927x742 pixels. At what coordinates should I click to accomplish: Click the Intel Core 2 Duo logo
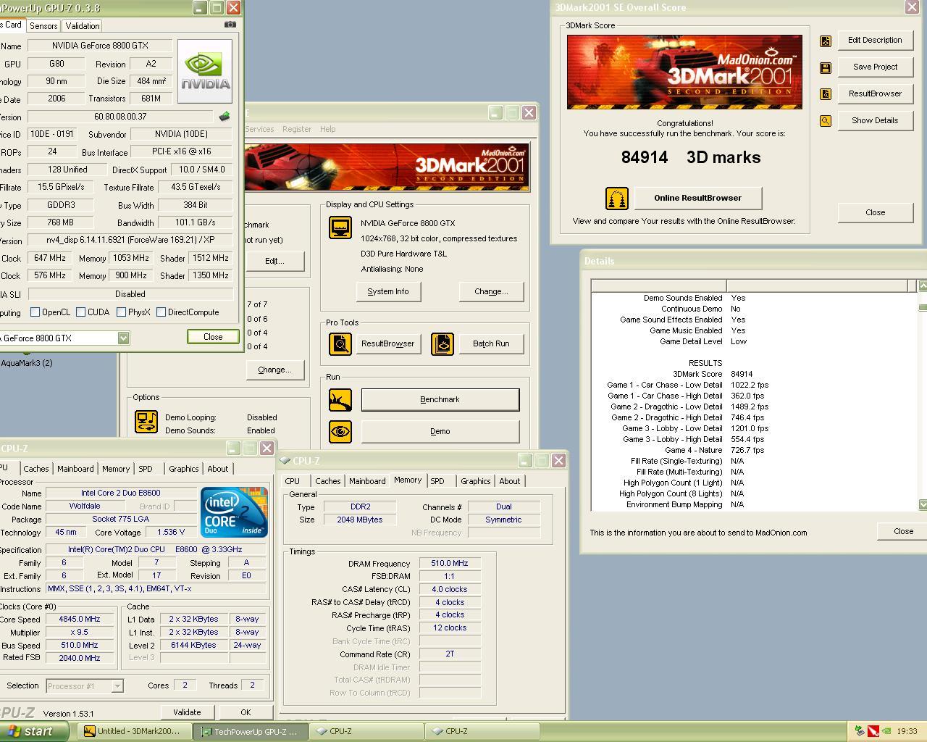point(234,512)
